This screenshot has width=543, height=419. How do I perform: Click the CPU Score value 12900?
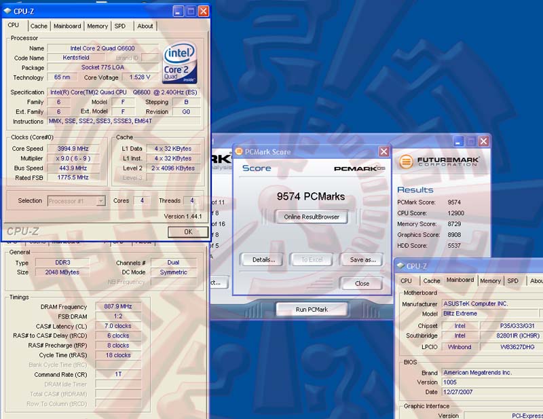click(455, 213)
